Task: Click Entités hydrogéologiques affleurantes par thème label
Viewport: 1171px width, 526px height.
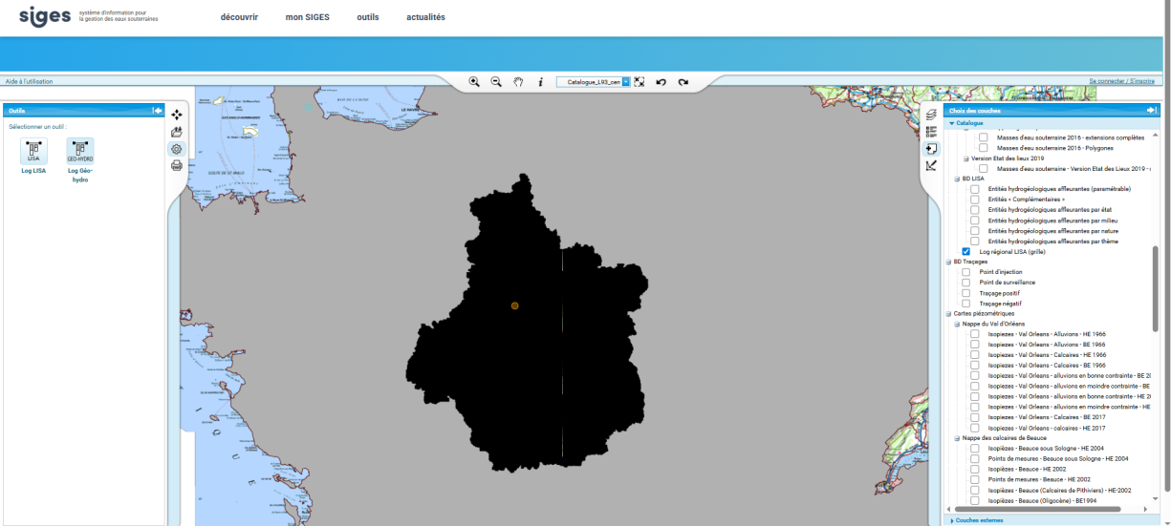Action: tap(1053, 242)
